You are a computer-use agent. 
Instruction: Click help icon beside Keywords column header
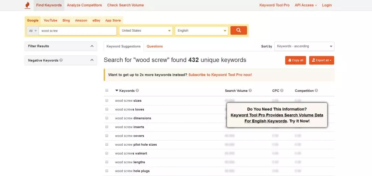[137, 91]
